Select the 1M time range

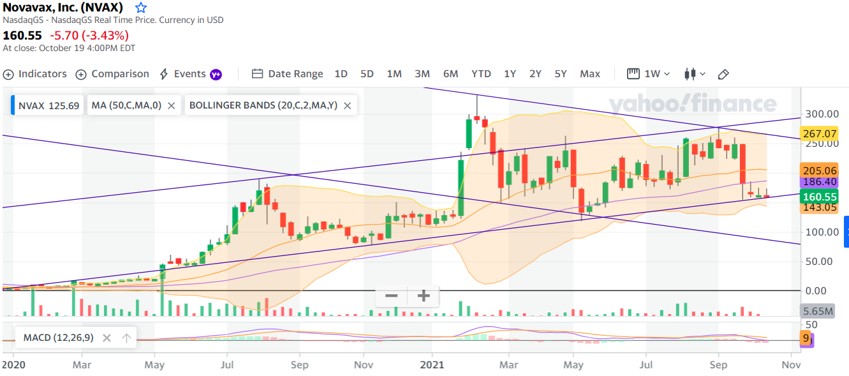[394, 74]
